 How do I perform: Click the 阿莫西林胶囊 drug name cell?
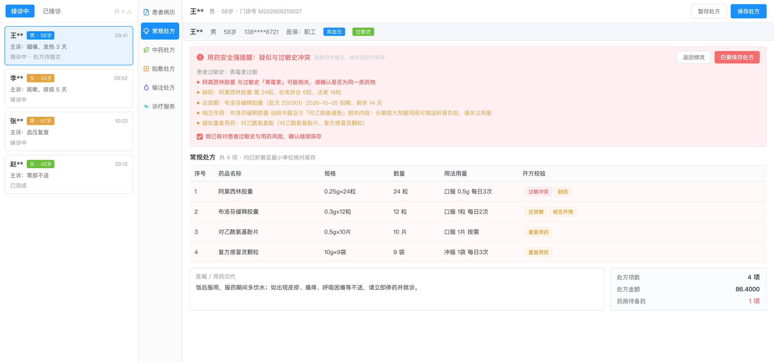pos(235,192)
